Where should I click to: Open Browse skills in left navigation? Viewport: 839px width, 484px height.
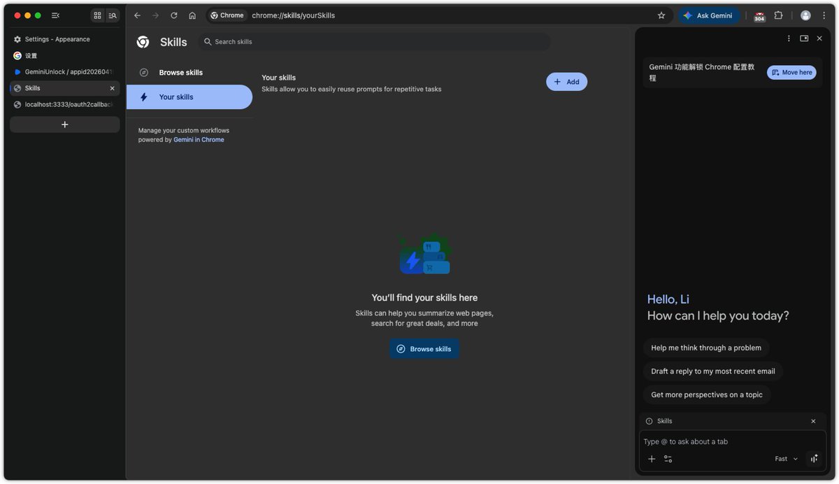click(189, 73)
